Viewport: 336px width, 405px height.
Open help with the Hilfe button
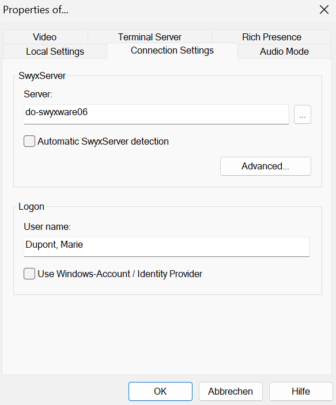301,391
